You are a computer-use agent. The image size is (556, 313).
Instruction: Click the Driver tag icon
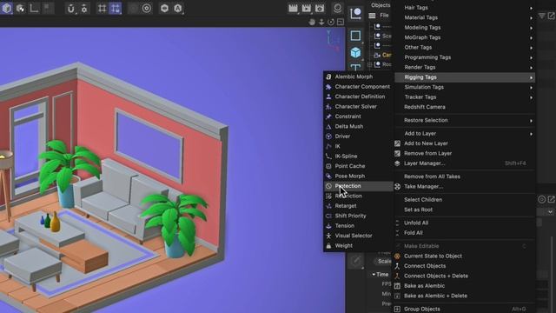(328, 137)
